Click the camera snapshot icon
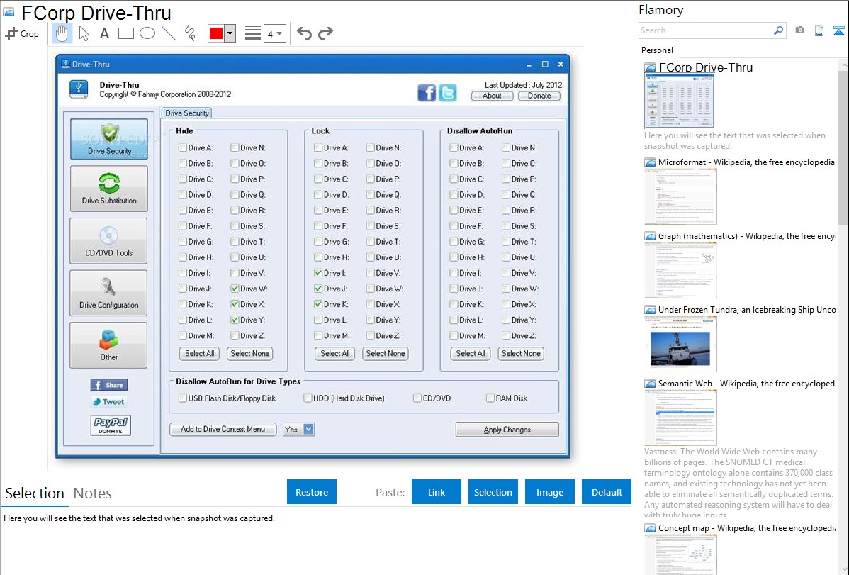This screenshot has width=849, height=575. [799, 30]
